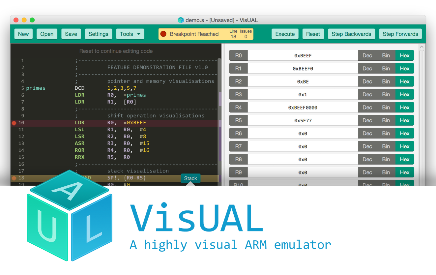
Task: Click the line number 5 in the gutter
Action: 23,88
